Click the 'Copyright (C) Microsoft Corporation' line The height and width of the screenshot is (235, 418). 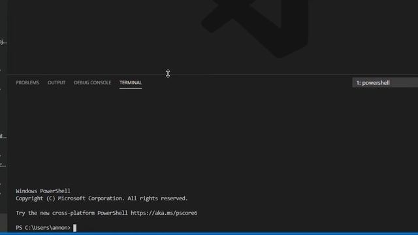(102, 198)
